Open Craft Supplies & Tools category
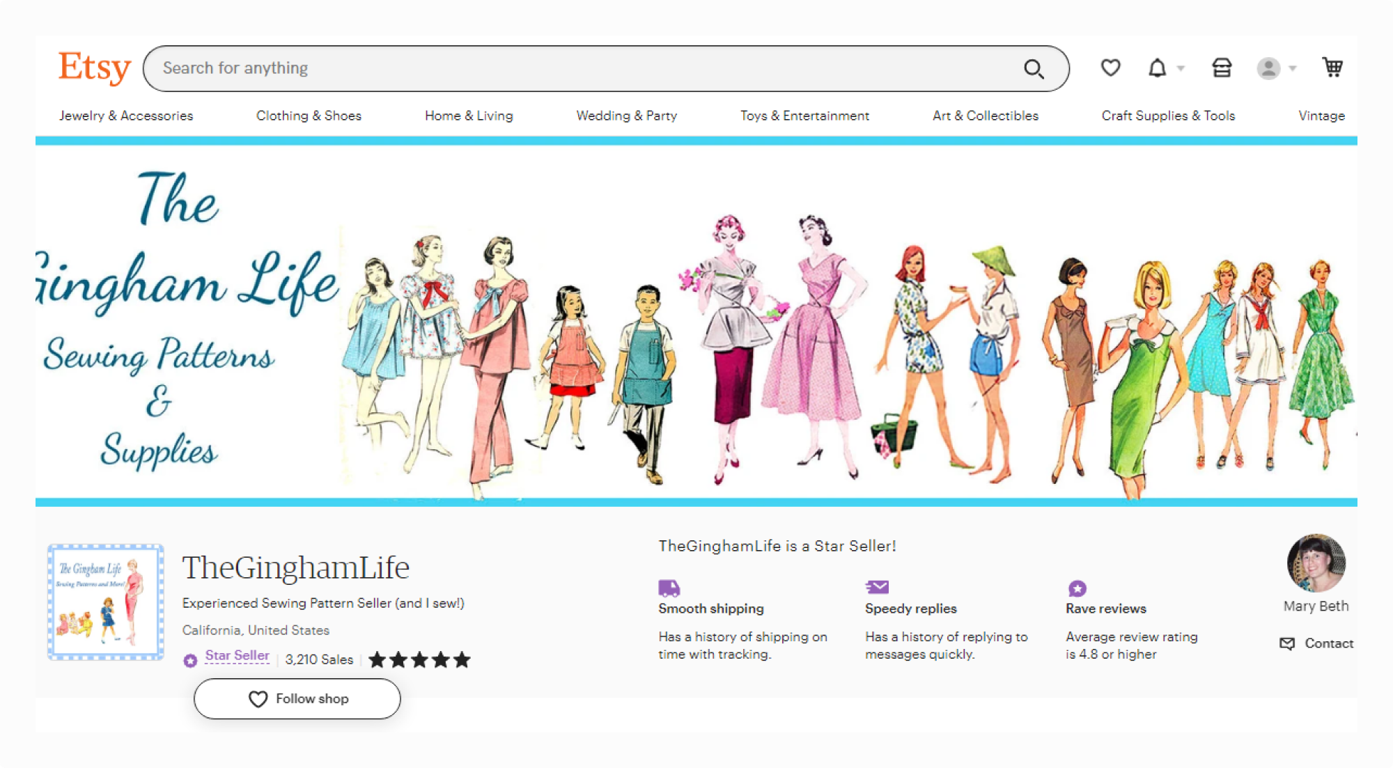The image size is (1393, 768). click(x=1168, y=116)
